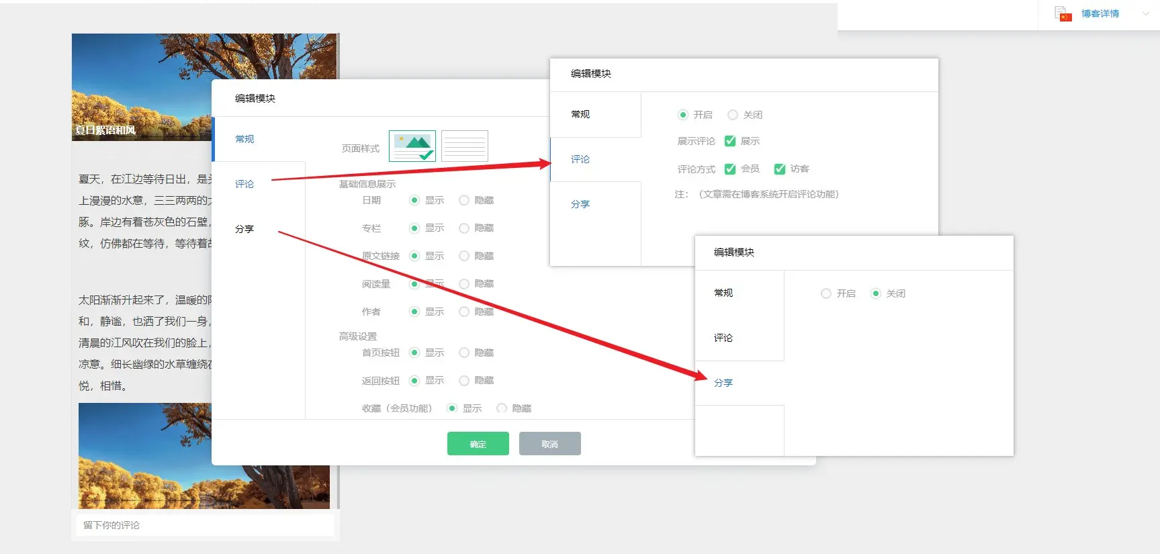
Task: Toggle the 展示 checkbox for 展示评论
Action: pos(730,141)
